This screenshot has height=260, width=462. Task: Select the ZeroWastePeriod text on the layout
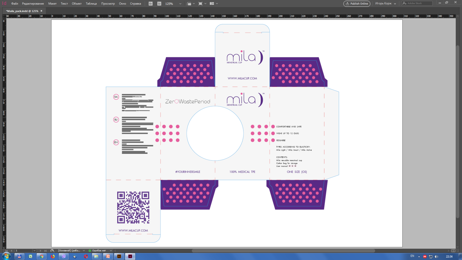click(x=188, y=101)
